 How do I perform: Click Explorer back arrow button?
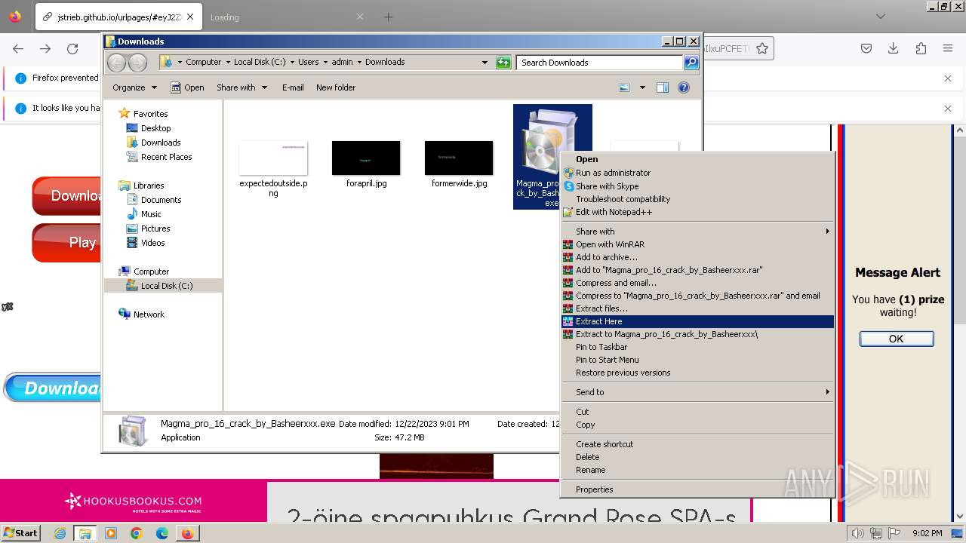pos(116,63)
